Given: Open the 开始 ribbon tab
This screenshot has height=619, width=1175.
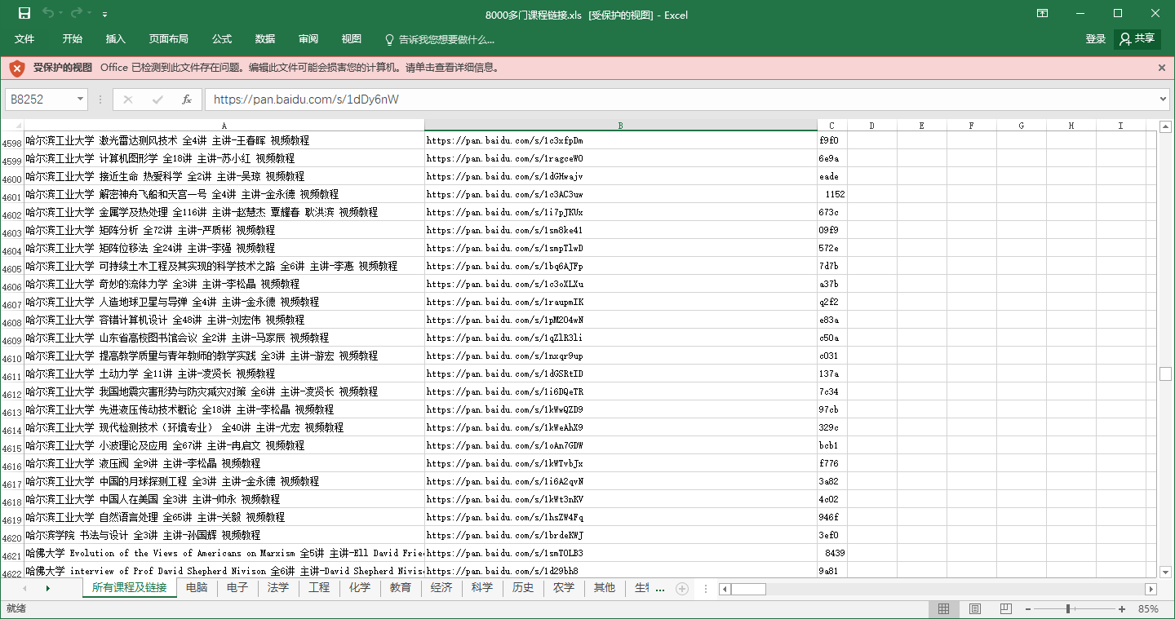Looking at the screenshot, I should 73,39.
